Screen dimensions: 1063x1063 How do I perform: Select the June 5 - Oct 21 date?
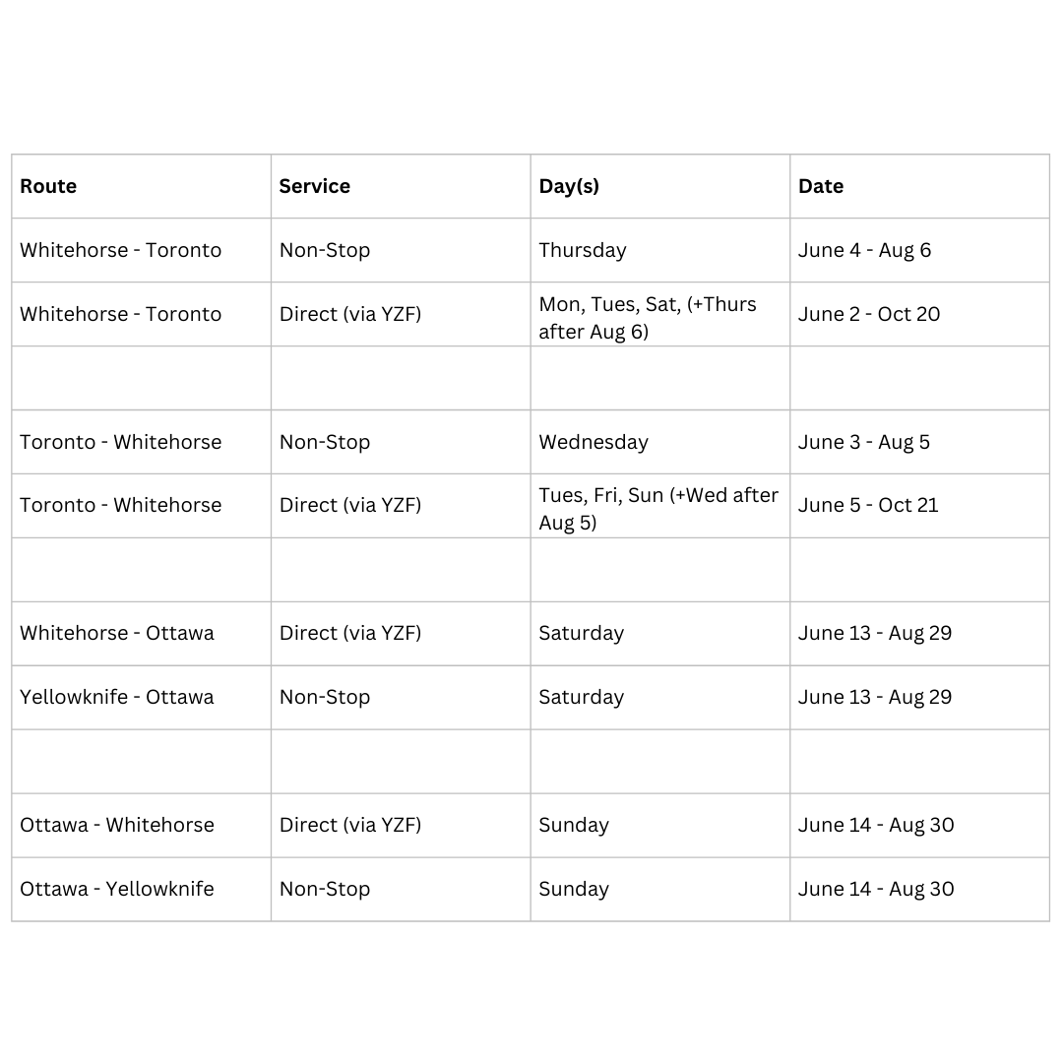(868, 505)
